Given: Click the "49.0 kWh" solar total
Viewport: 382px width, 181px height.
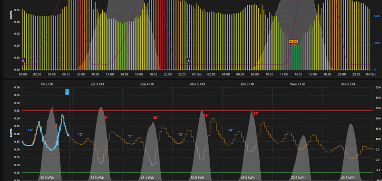Looking at the screenshot, I should (x=248, y=178).
